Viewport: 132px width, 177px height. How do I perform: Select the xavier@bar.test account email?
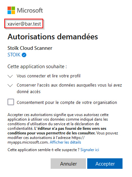(24, 24)
